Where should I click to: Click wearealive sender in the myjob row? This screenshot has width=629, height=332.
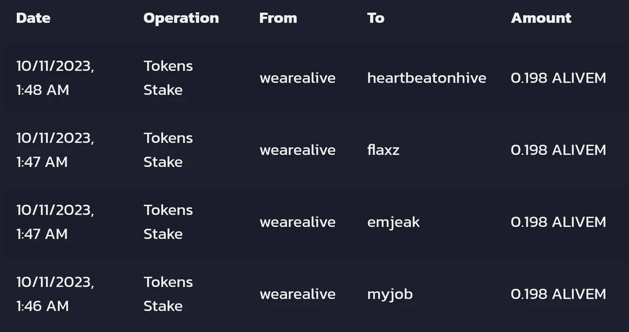[x=297, y=294]
